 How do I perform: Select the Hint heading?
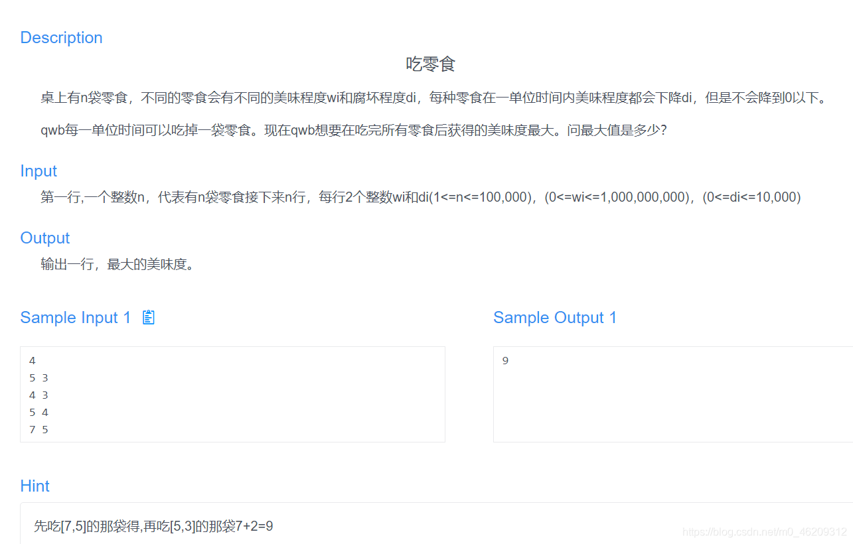coord(35,486)
